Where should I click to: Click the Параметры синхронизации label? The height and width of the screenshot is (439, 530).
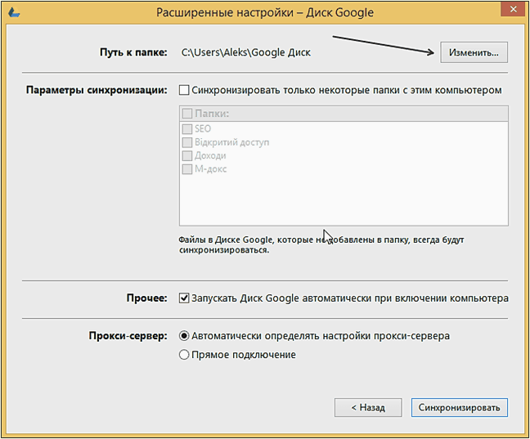97,90
